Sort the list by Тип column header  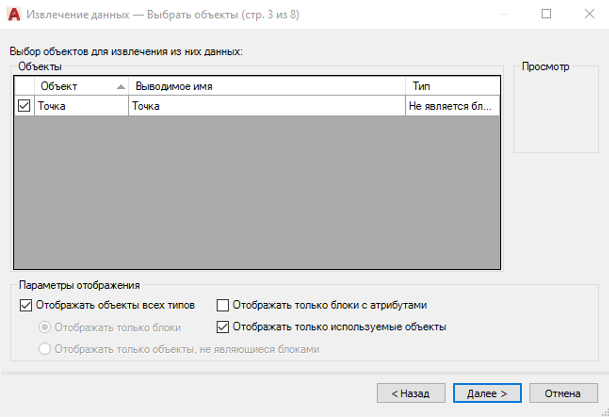pos(452,87)
